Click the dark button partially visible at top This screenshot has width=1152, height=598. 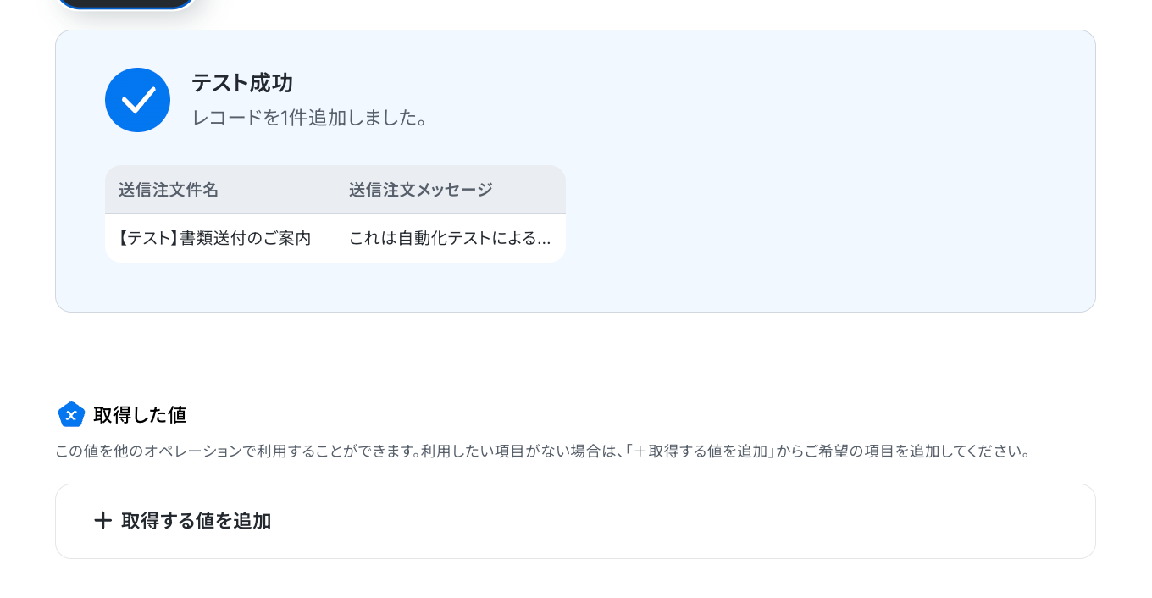125,4
